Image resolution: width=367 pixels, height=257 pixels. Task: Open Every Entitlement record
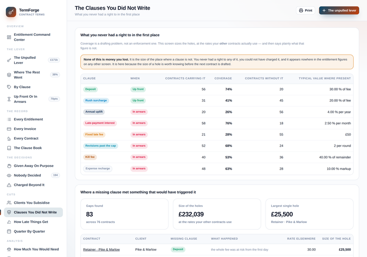pyautogui.click(x=33, y=119)
